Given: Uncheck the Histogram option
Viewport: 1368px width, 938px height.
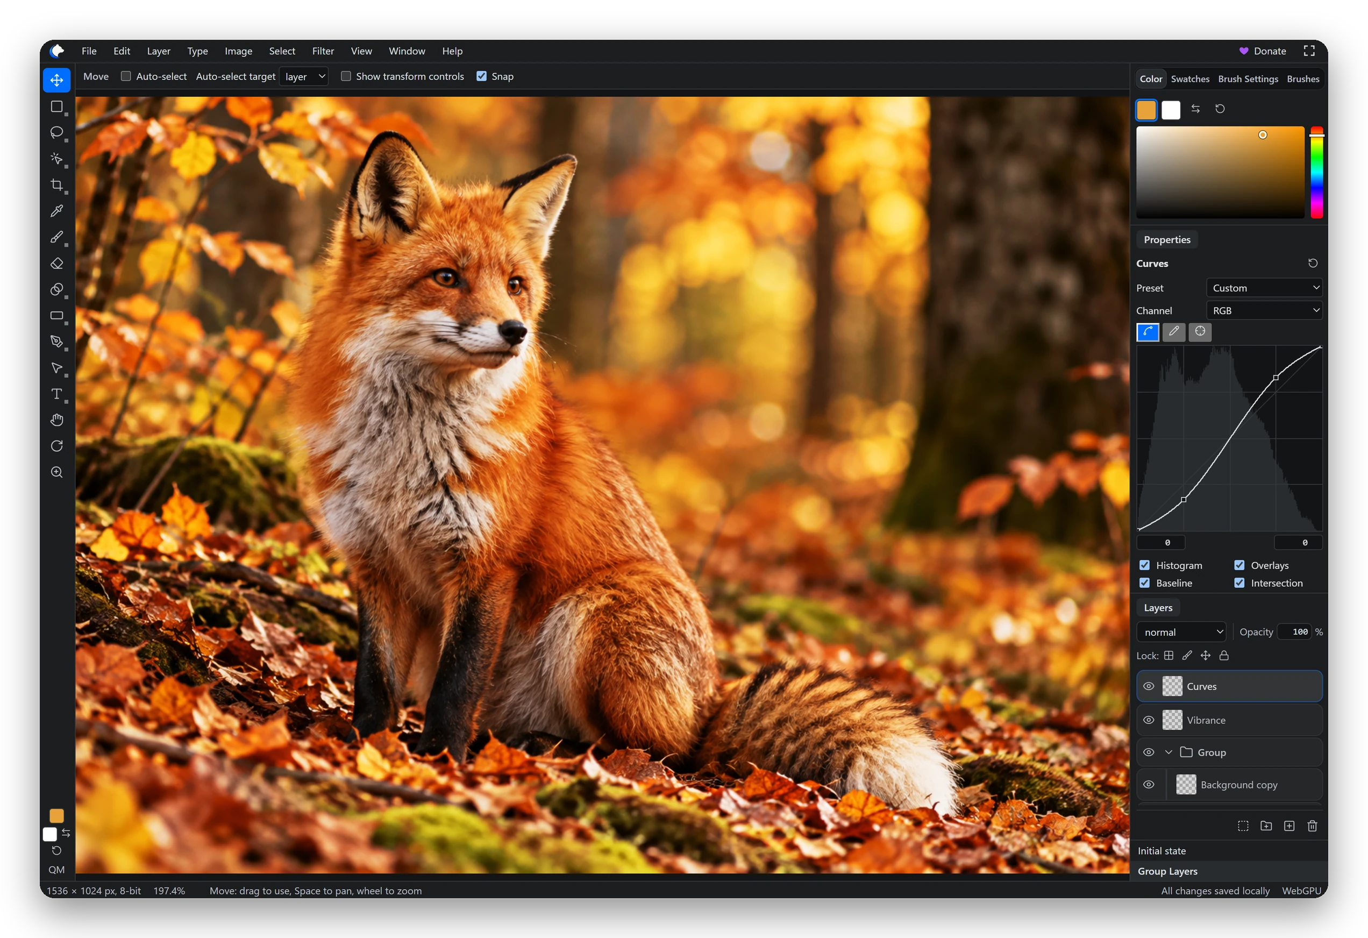Looking at the screenshot, I should 1144,565.
